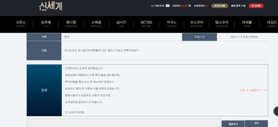The width and height of the screenshot is (278, 127).
Task: Click the 답변 label cell
Action: 44,90
